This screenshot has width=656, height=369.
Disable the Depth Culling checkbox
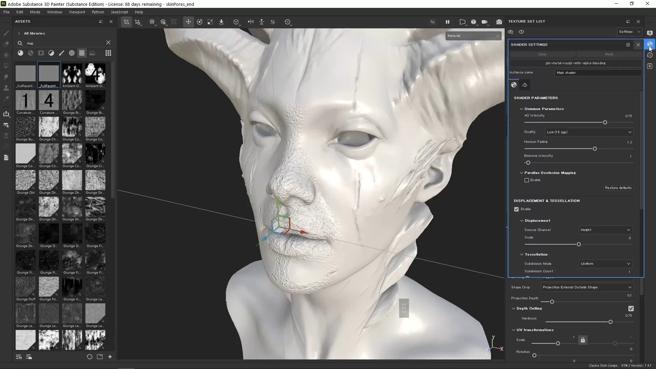[x=631, y=309]
